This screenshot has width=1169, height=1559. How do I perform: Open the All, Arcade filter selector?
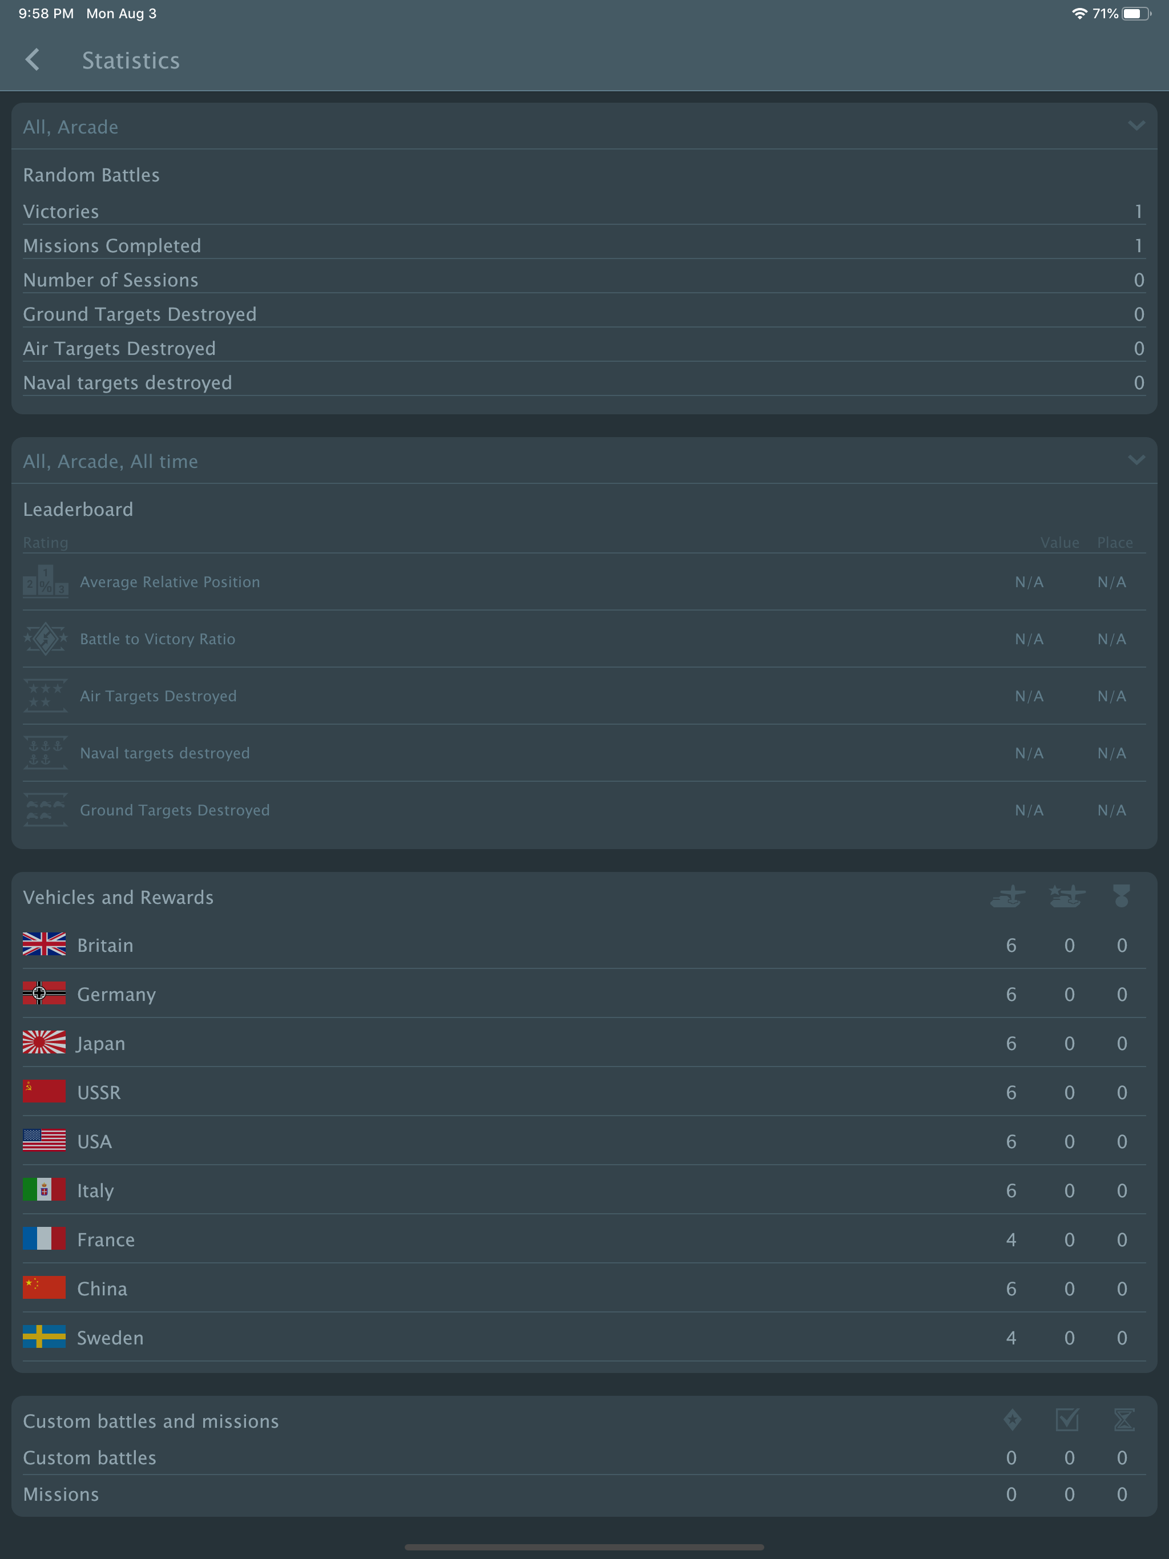tap(71, 127)
